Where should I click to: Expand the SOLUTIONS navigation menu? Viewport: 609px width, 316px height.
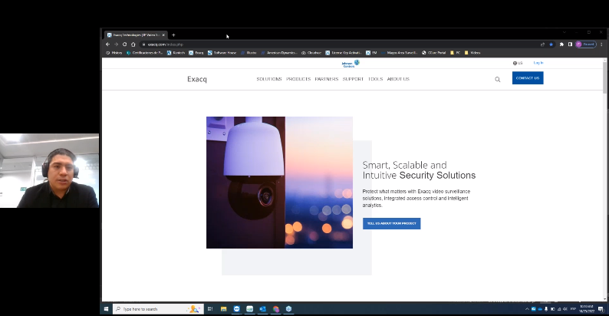(x=269, y=79)
